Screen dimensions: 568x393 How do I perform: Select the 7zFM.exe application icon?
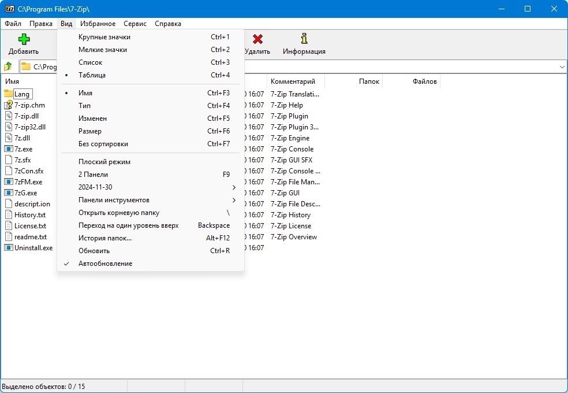point(8,182)
